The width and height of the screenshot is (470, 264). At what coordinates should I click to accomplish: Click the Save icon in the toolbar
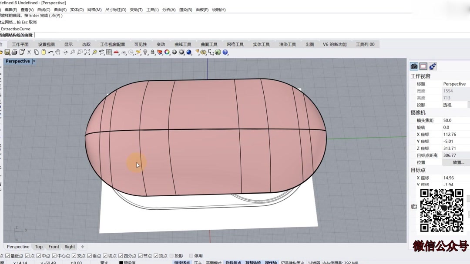(x=7, y=52)
